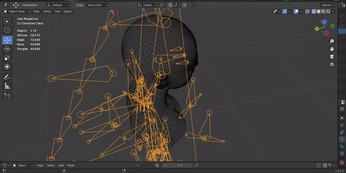Viewport: 346px width, 173px height.
Task: Click the red negative X axis circle
Action: coord(327,33)
